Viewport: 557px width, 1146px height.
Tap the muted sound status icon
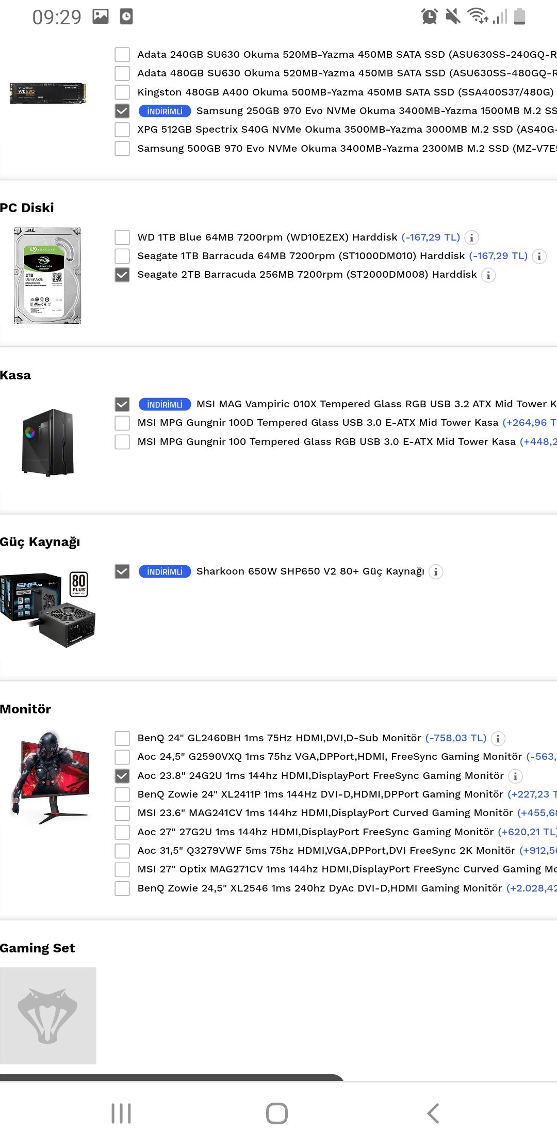(x=453, y=17)
